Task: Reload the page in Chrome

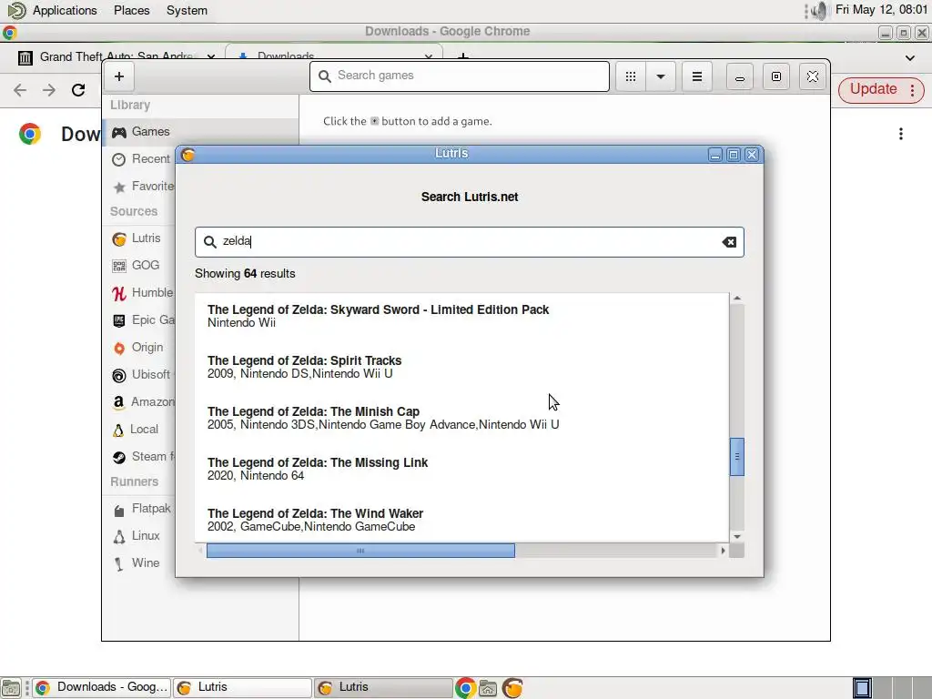Action: click(78, 90)
